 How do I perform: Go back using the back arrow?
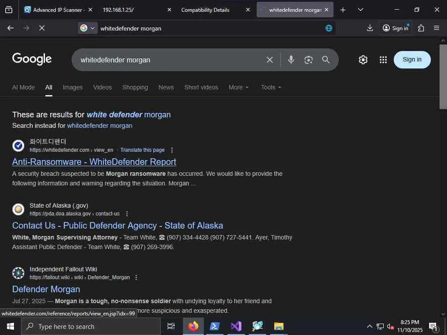click(x=10, y=28)
